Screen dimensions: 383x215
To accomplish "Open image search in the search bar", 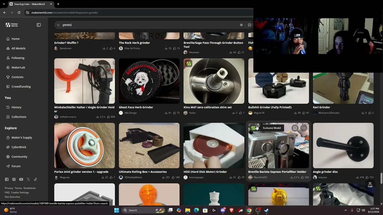I will pyautogui.click(x=250, y=25).
